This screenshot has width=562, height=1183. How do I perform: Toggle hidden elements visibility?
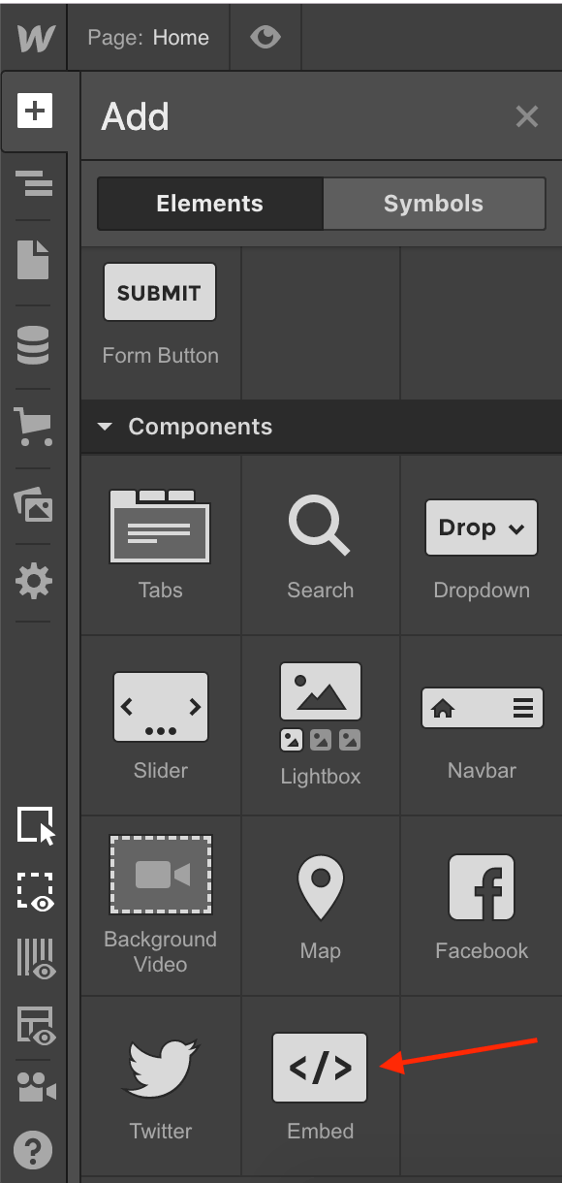pyautogui.click(x=34, y=892)
